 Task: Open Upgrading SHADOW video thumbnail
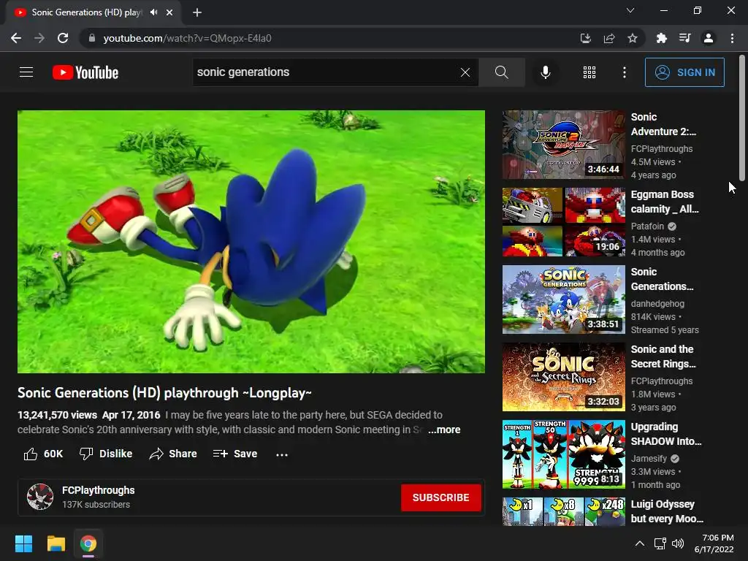[x=563, y=454]
